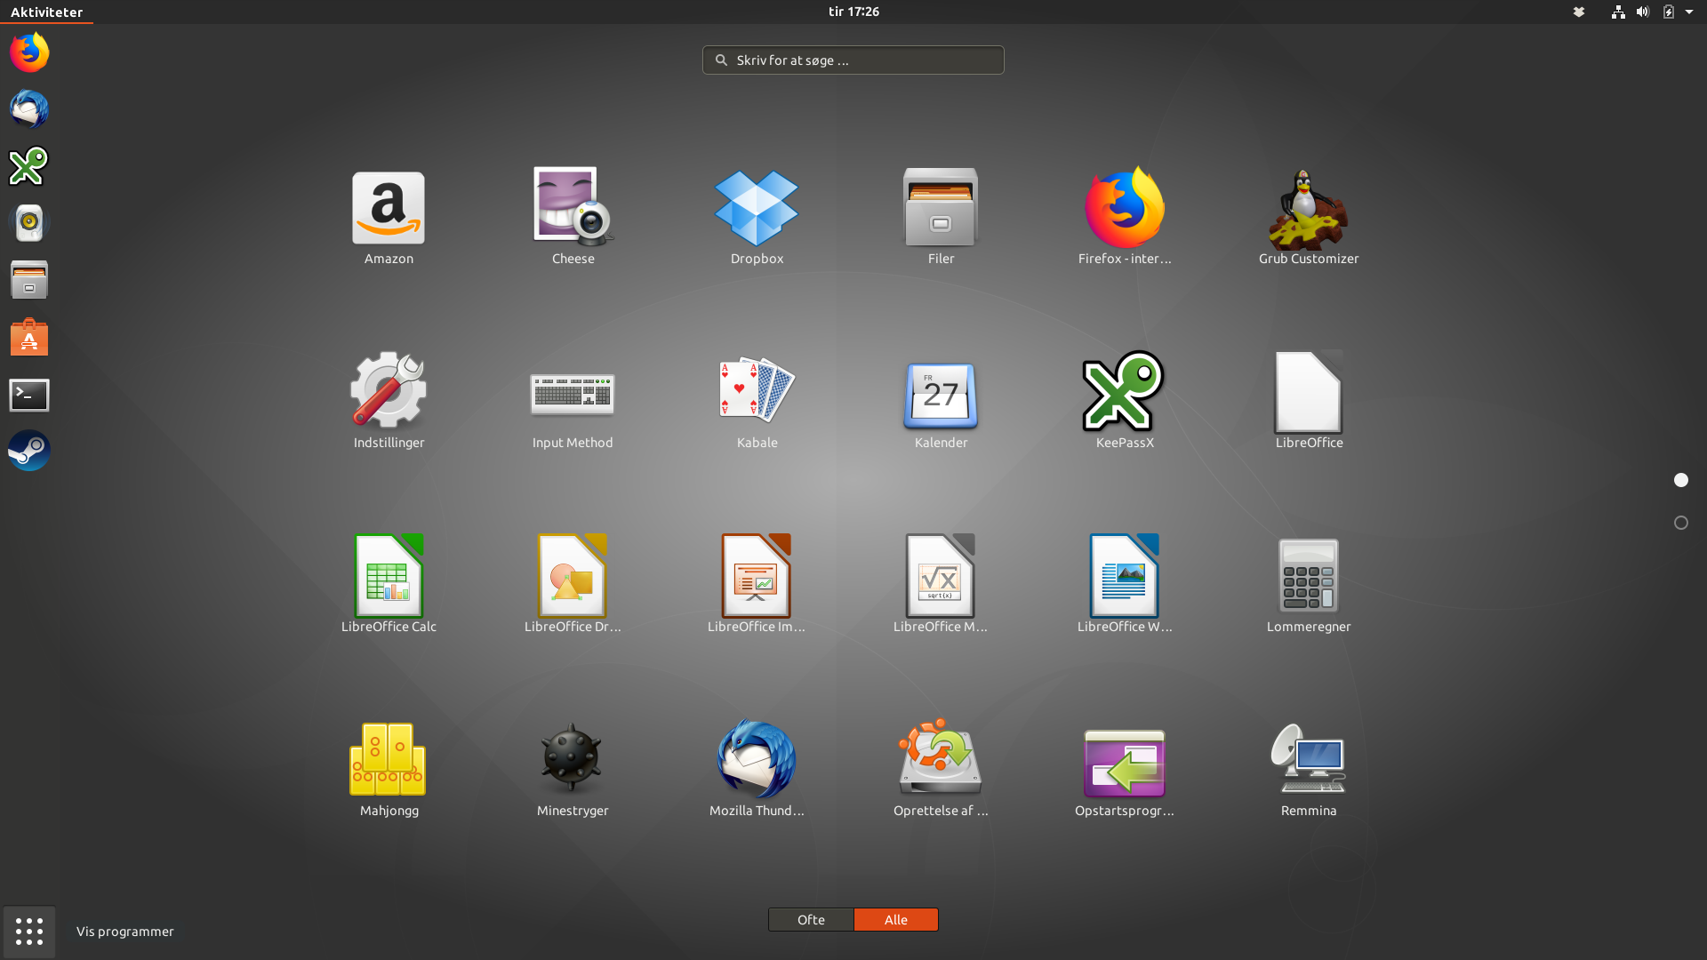The height and width of the screenshot is (960, 1707).
Task: Click Firefox icon in the dock
Action: click(x=29, y=52)
